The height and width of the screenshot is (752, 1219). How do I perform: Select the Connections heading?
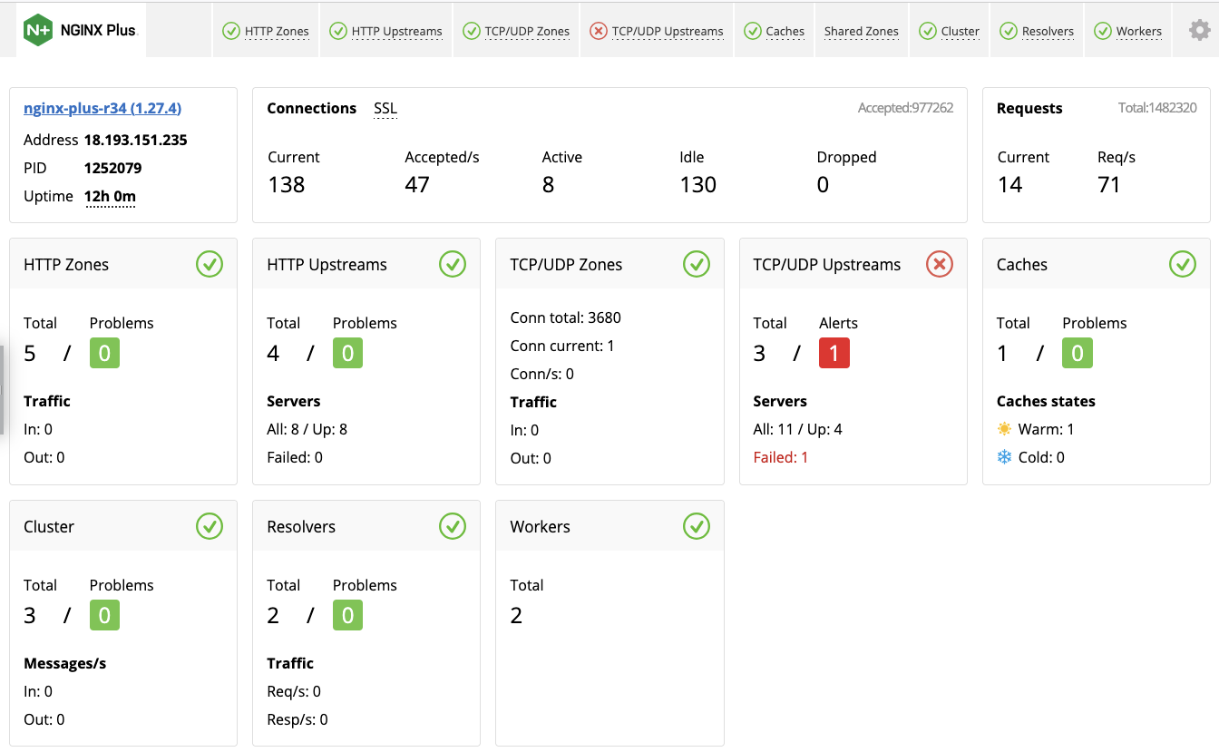pos(312,108)
